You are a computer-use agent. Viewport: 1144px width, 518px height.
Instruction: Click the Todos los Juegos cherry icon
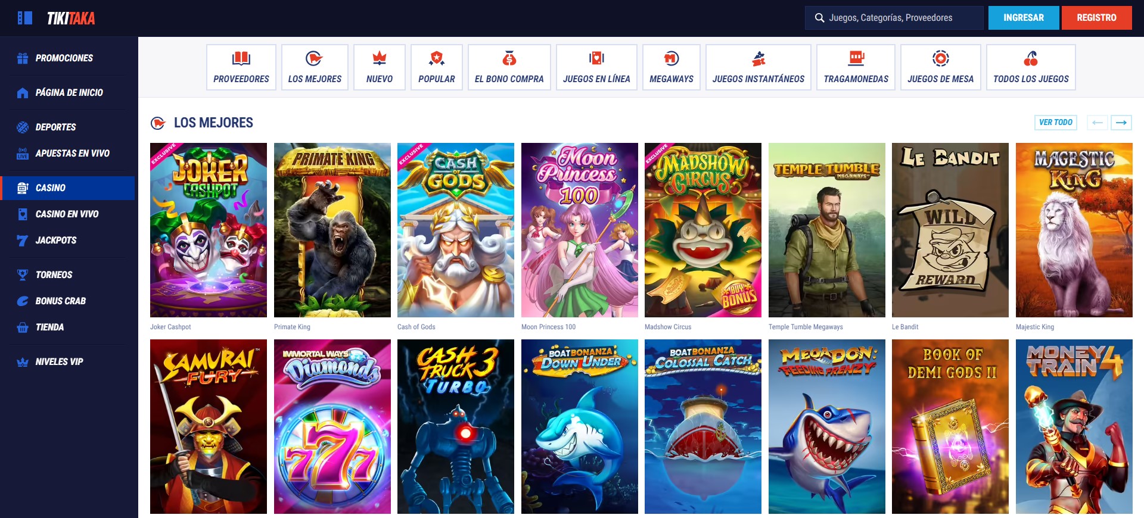[x=1031, y=58]
